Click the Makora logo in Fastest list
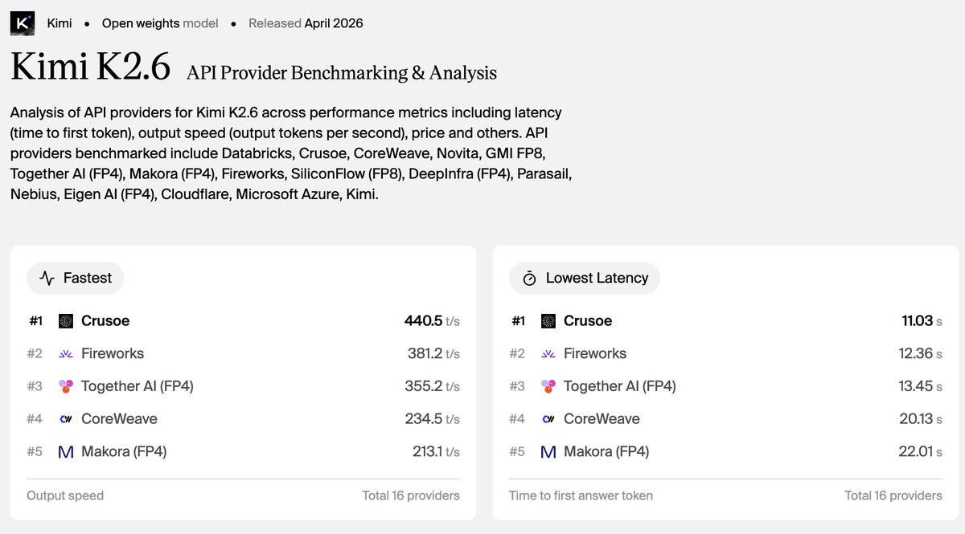 point(66,452)
